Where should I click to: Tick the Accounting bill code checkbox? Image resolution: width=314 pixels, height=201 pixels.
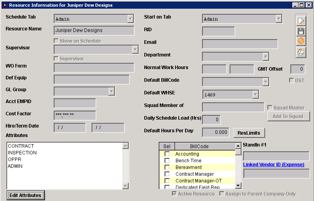tap(167, 154)
